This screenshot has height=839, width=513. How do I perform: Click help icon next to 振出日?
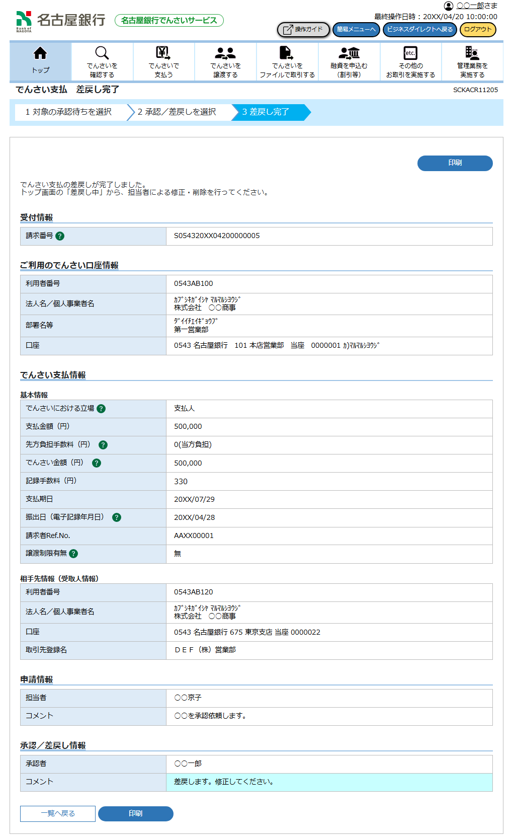point(117,517)
